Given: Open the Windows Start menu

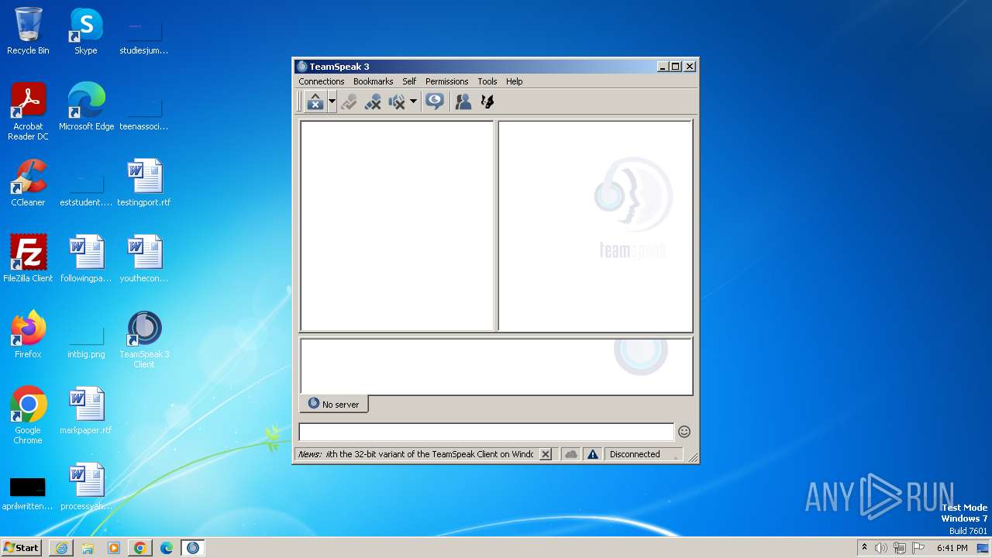Looking at the screenshot, I should pos(22,547).
